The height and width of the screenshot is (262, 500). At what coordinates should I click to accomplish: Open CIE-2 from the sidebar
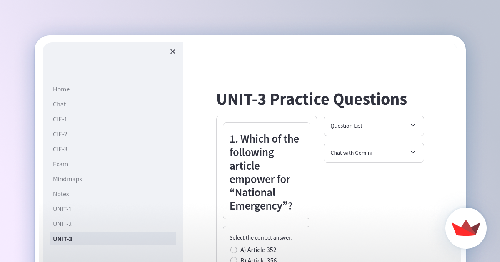(x=60, y=134)
